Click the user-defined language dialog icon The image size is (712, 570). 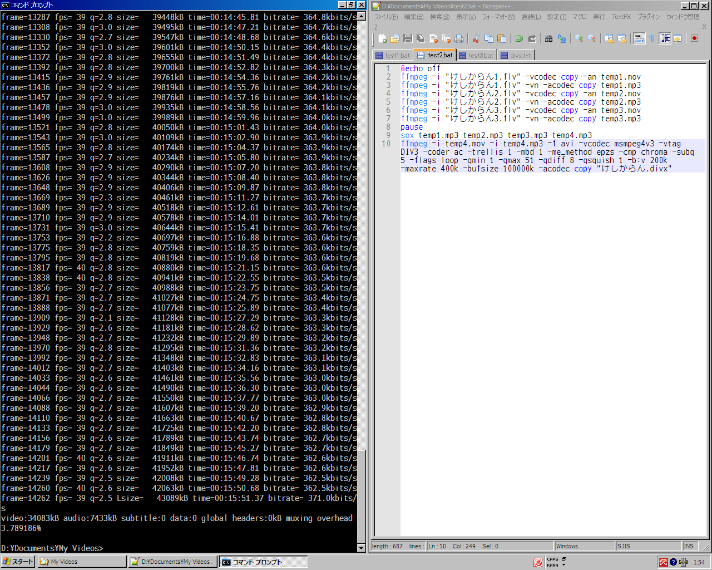(678, 38)
